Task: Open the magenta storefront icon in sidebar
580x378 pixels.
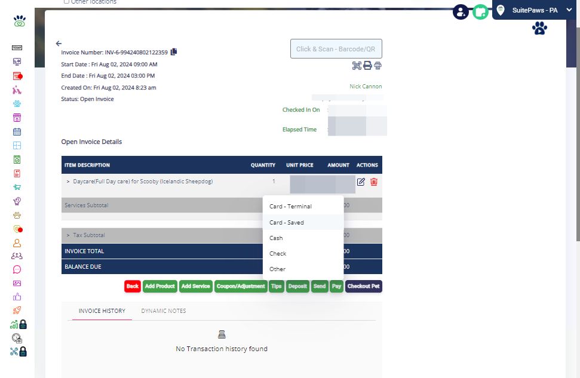Action: pos(17,118)
